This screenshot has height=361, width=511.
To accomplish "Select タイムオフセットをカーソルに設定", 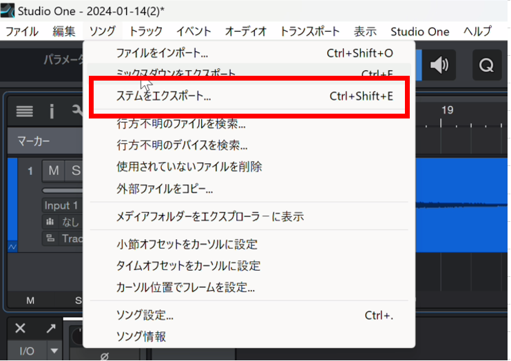I will (x=249, y=266).
